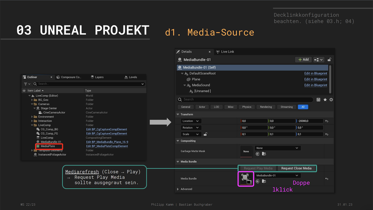Browse to Media Bundle asset in Content Browser
This screenshot has height=210, width=373.
[264, 181]
